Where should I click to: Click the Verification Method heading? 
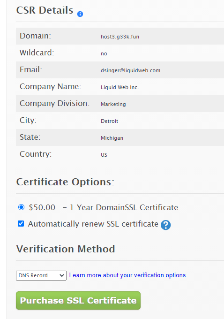66,249
